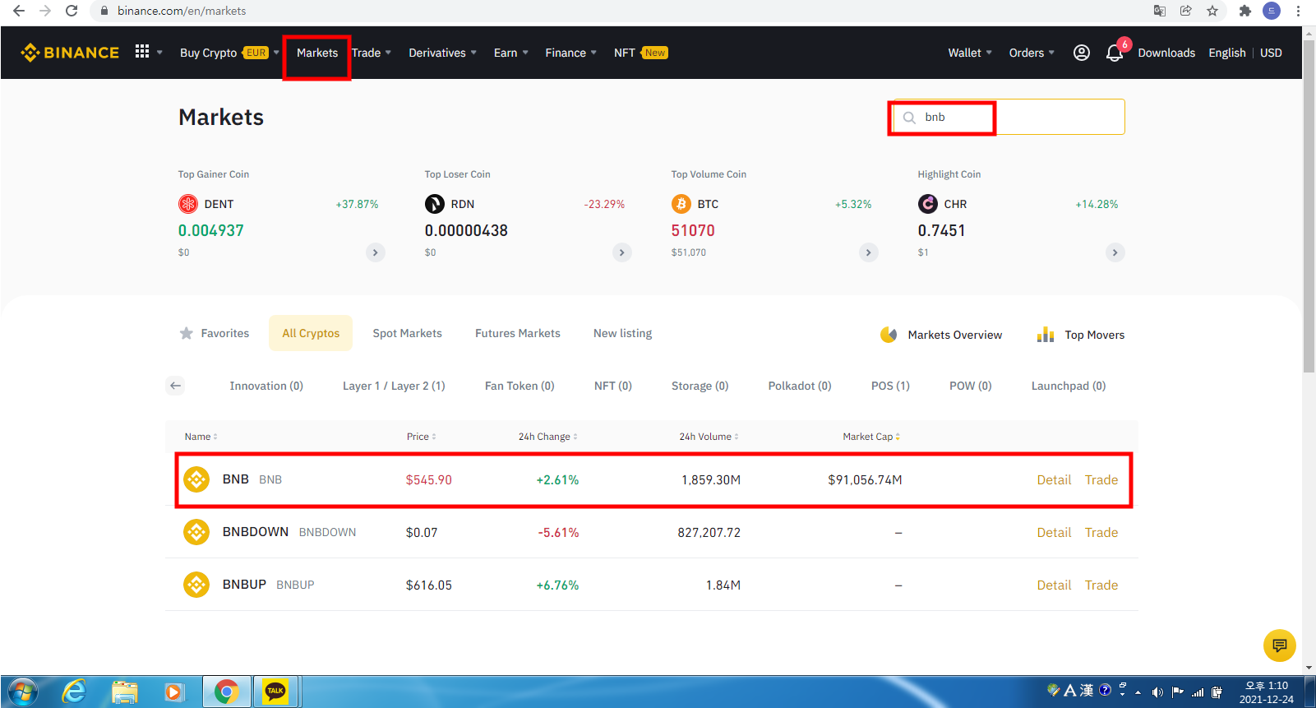1316x708 pixels.
Task: Switch to the Futures Markets tab
Action: [518, 333]
